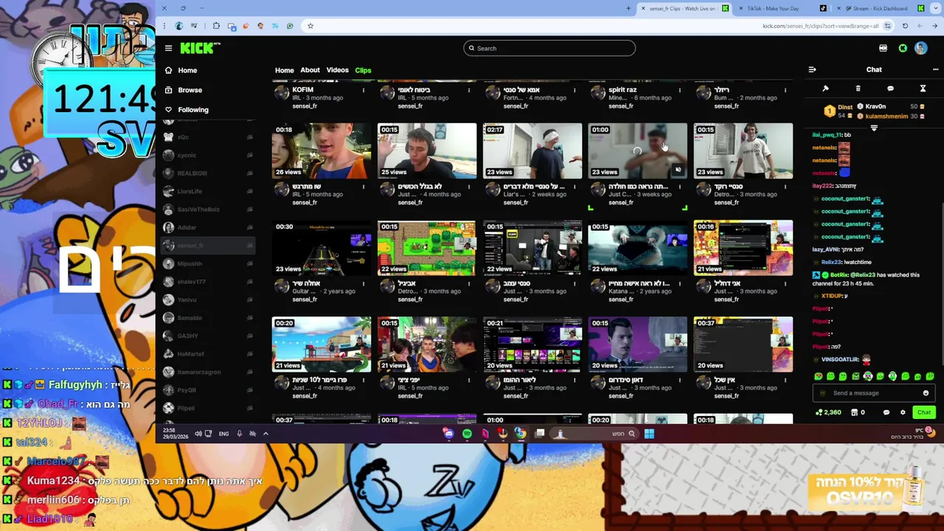Open the user profile avatar menu
This screenshot has height=531, width=944.
pos(920,48)
